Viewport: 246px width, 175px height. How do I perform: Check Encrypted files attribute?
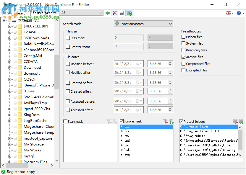183,70
